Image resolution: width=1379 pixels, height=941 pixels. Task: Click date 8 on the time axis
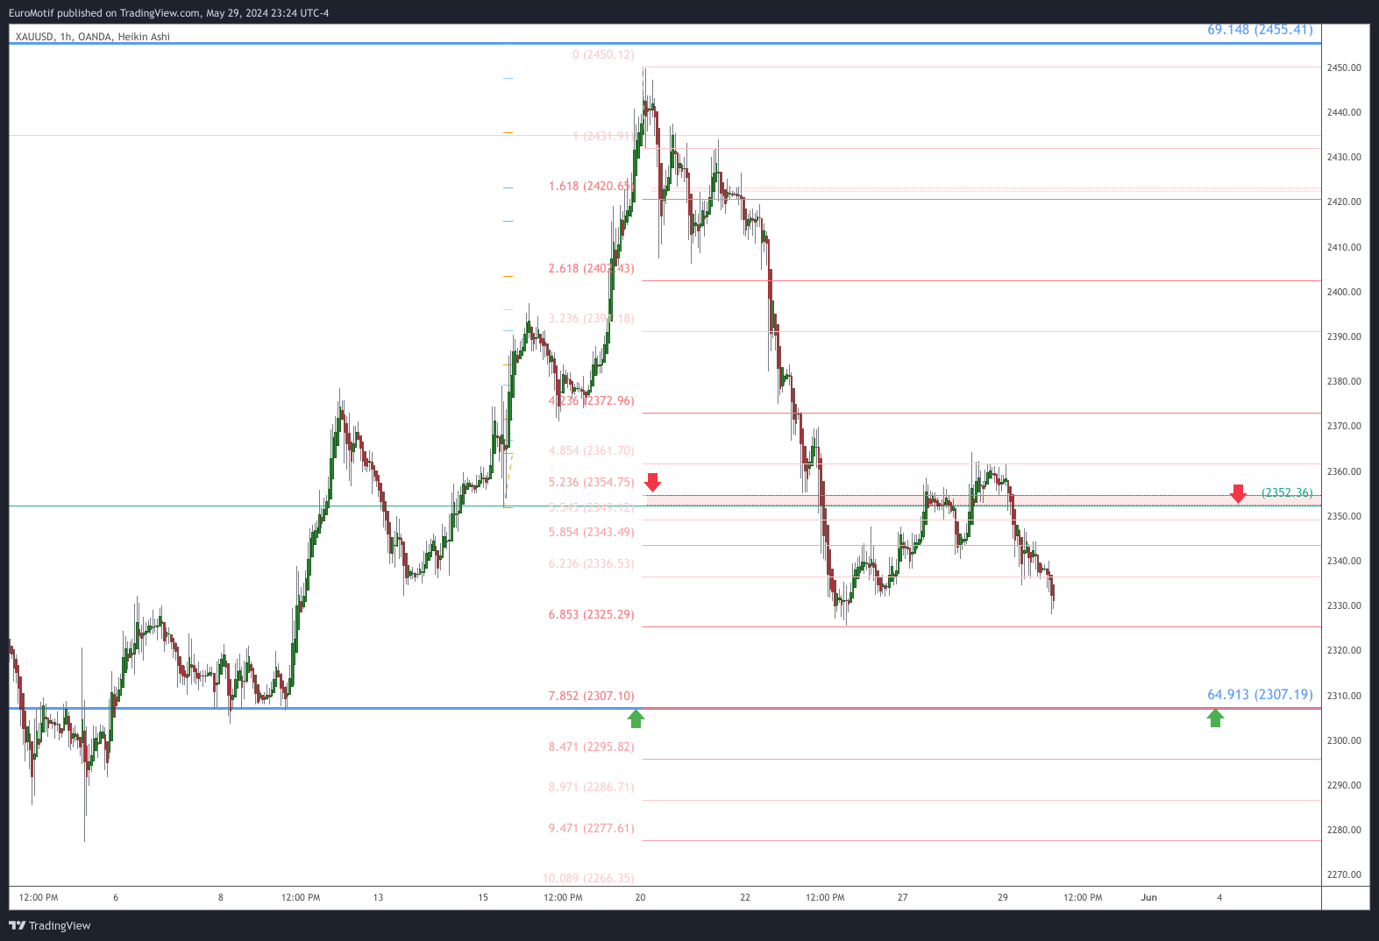tap(221, 897)
